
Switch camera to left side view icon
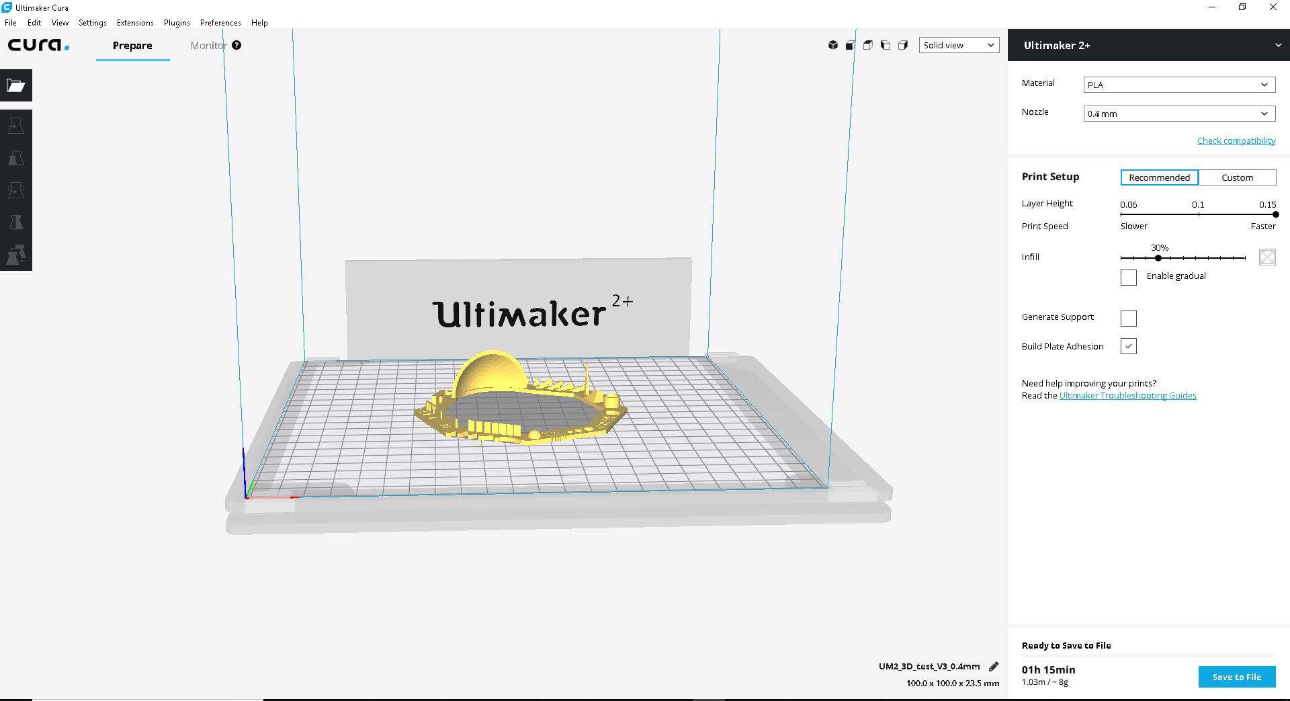point(886,45)
